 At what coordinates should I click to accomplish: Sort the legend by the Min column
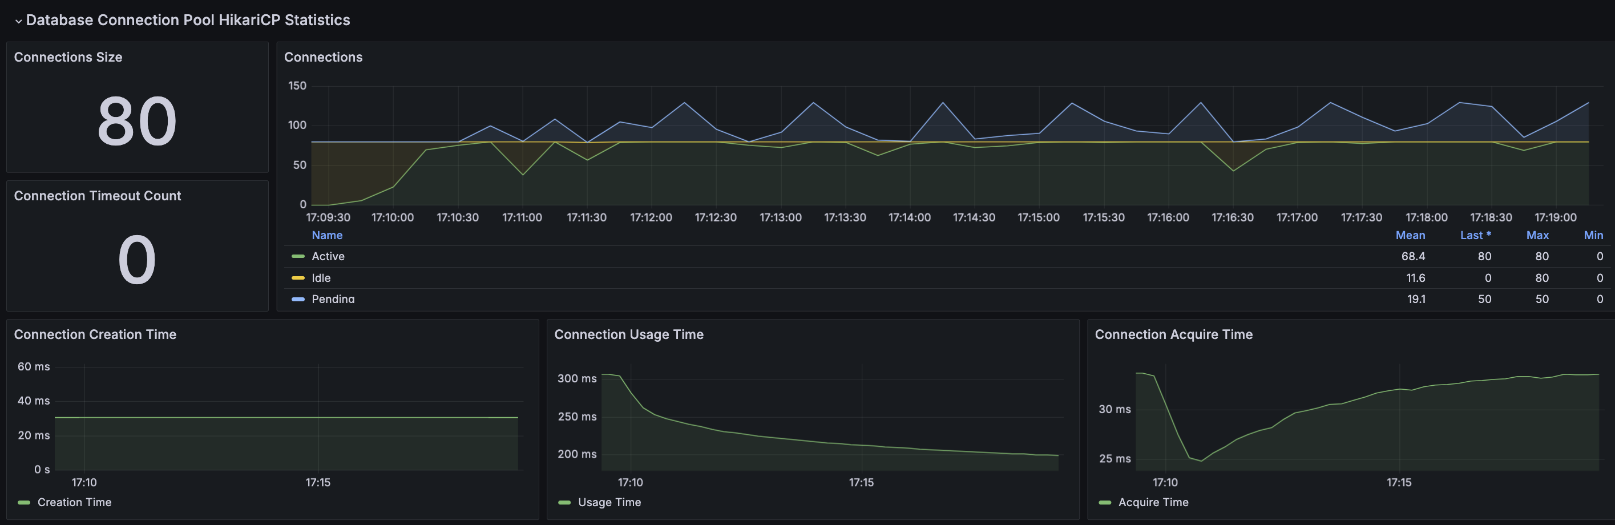[x=1593, y=235]
